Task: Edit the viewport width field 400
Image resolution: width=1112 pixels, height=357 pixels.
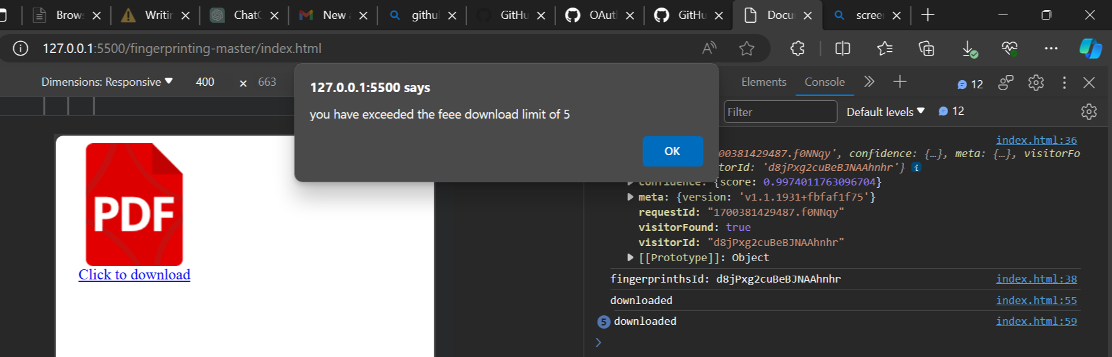Action: (x=205, y=82)
